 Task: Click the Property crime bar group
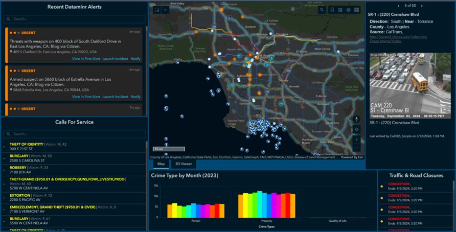[267, 204]
